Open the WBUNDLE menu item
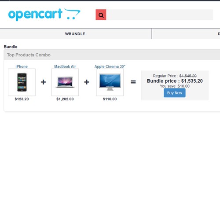Image resolution: width=220 pixels, height=220 pixels. coord(75,34)
